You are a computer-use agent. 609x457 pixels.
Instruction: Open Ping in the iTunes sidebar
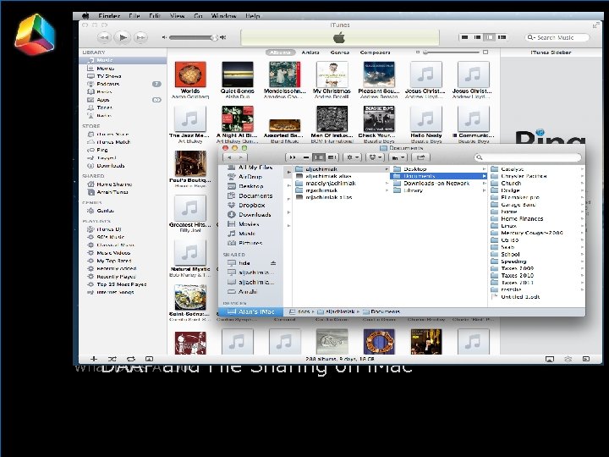(x=123, y=150)
